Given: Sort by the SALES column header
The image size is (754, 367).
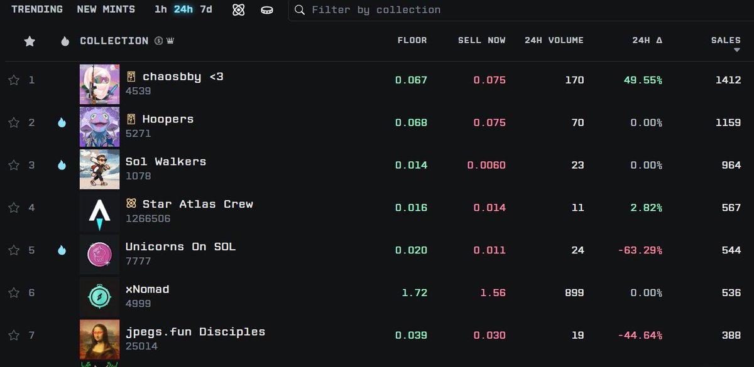Looking at the screenshot, I should [x=726, y=40].
